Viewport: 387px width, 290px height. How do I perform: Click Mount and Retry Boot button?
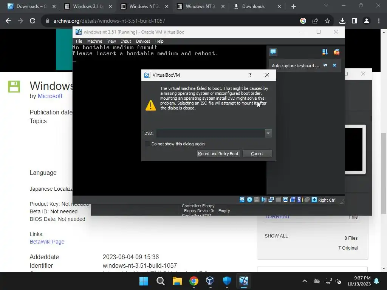[x=218, y=154]
